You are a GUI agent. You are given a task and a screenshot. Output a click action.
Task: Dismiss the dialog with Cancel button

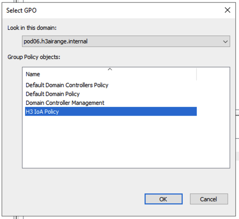tap(209, 199)
